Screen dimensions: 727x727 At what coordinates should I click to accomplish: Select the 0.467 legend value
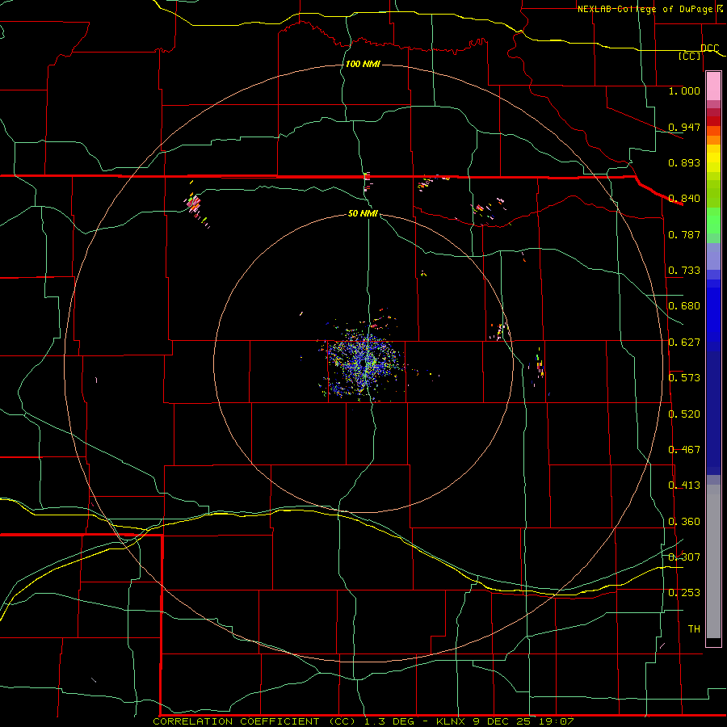point(684,450)
